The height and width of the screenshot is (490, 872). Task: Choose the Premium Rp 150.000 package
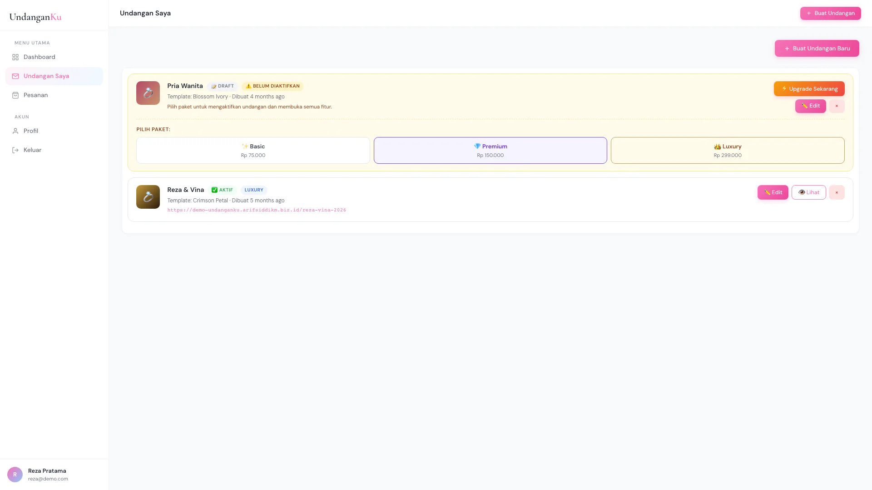(490, 151)
